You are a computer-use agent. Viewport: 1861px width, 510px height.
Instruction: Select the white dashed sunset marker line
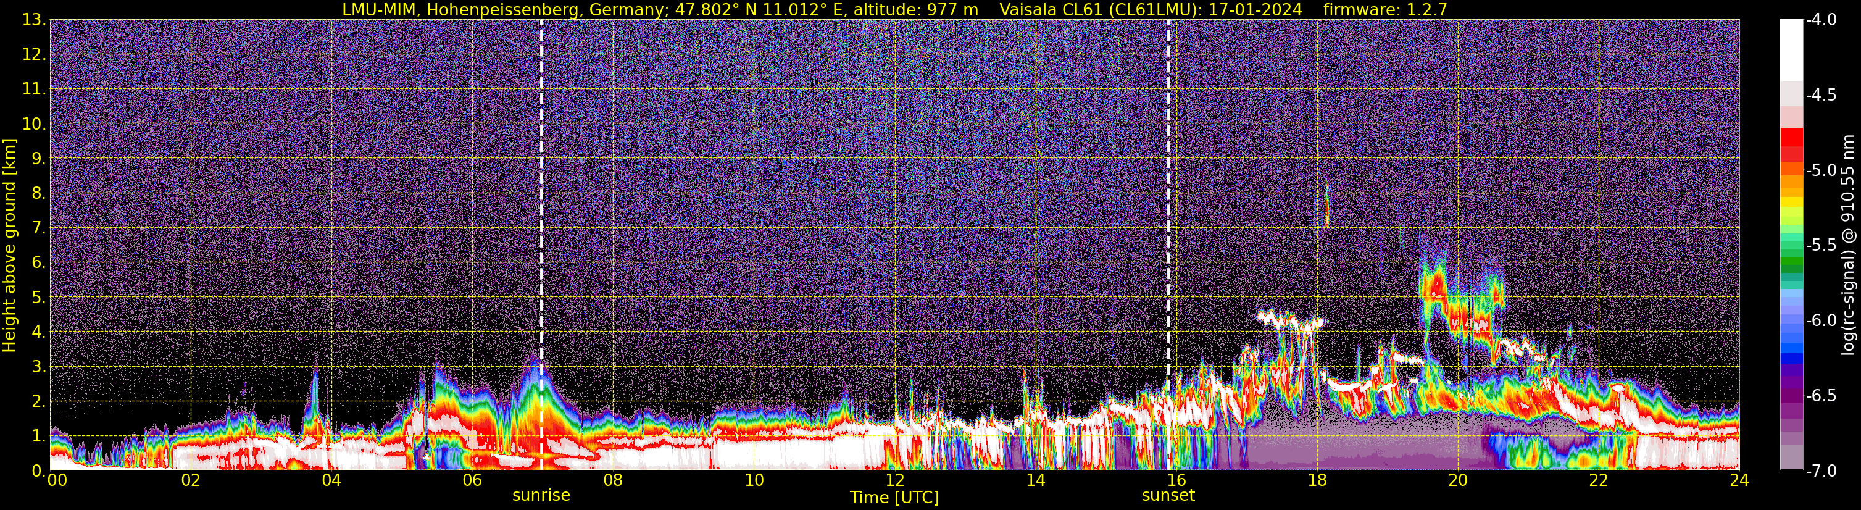pyautogui.click(x=1168, y=245)
